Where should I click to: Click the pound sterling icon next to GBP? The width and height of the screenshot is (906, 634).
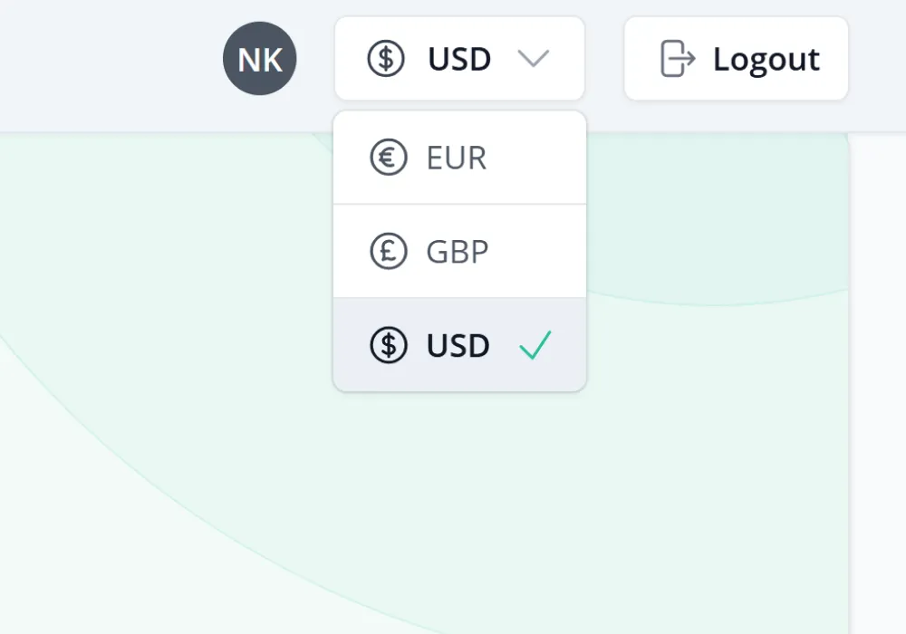pos(388,251)
